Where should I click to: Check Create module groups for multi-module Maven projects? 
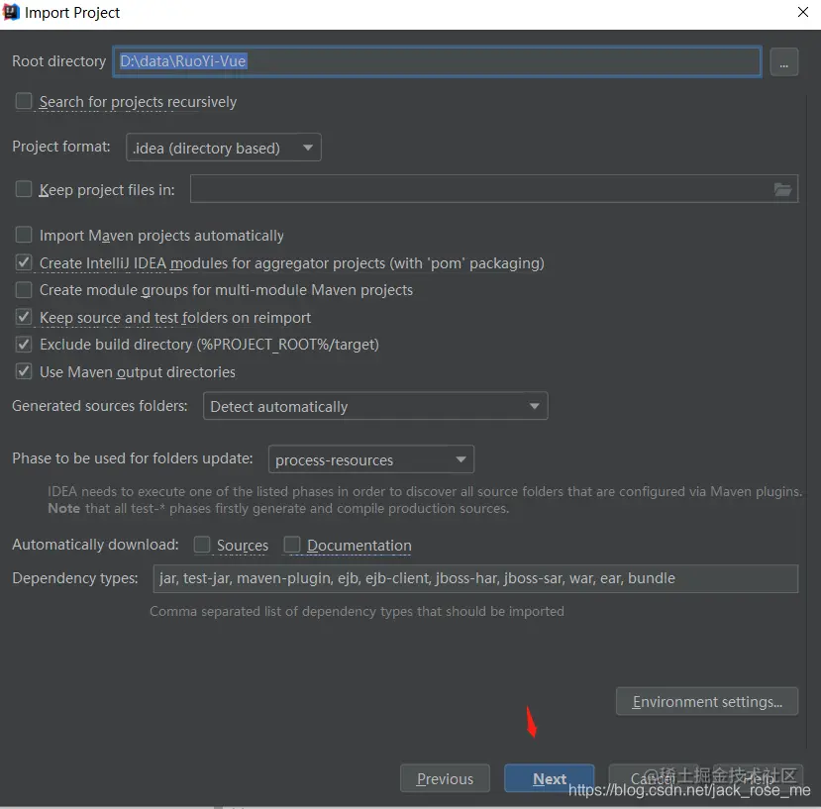point(24,289)
